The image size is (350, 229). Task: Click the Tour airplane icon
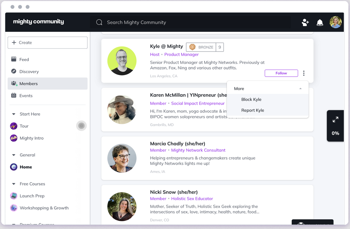click(14, 126)
